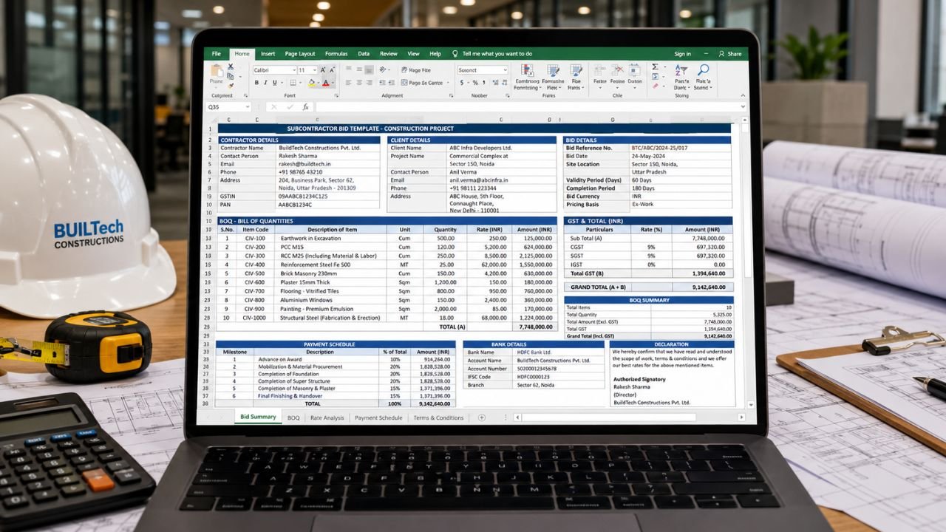Add a new sheet with plus button
The height and width of the screenshot is (532, 946).
[x=482, y=418]
